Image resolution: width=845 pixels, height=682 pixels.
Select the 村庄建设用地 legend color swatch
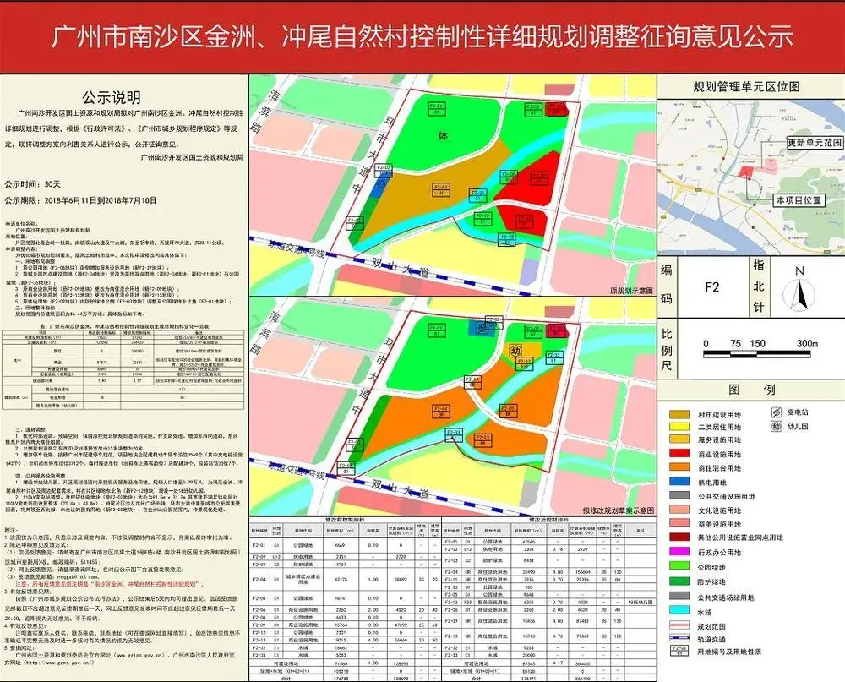[x=679, y=415]
